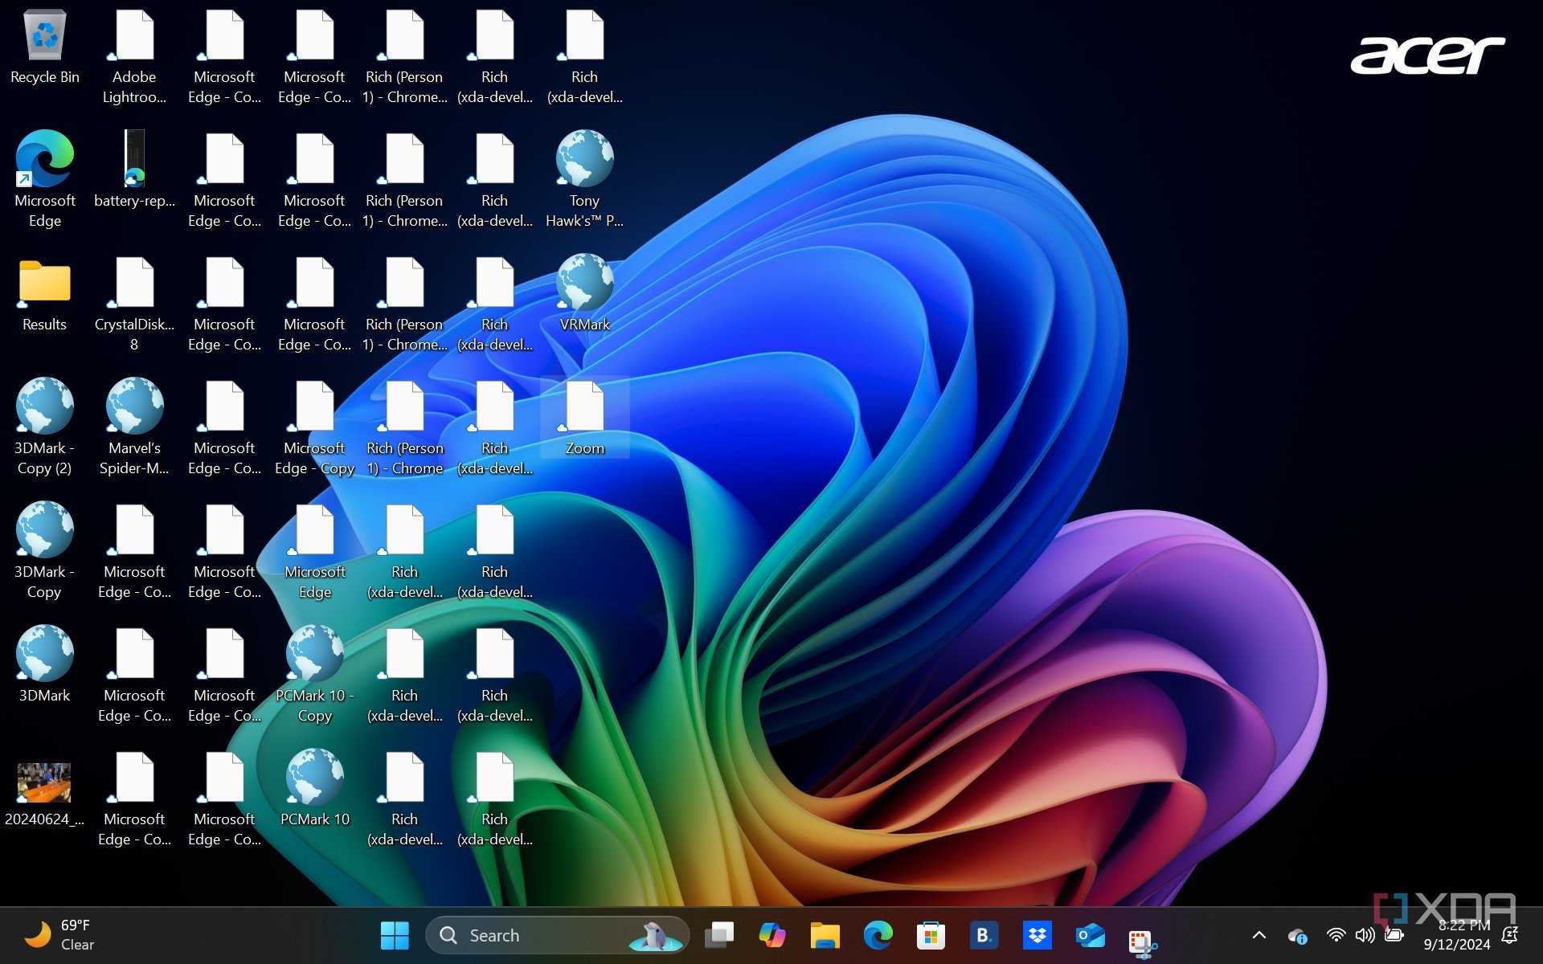
Task: Click the battery status tray icon
Action: [1394, 935]
